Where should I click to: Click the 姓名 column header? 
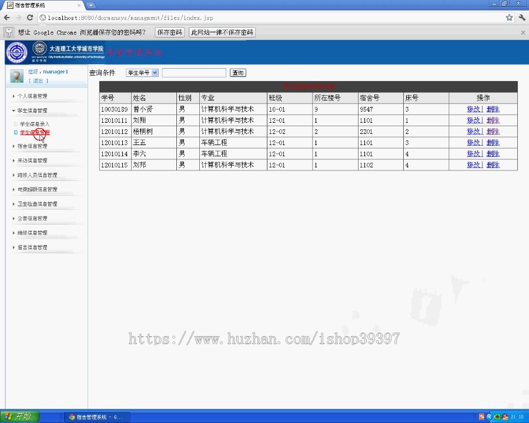tap(154, 98)
